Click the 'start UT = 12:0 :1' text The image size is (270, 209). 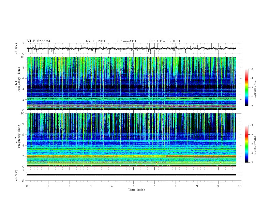(165, 41)
